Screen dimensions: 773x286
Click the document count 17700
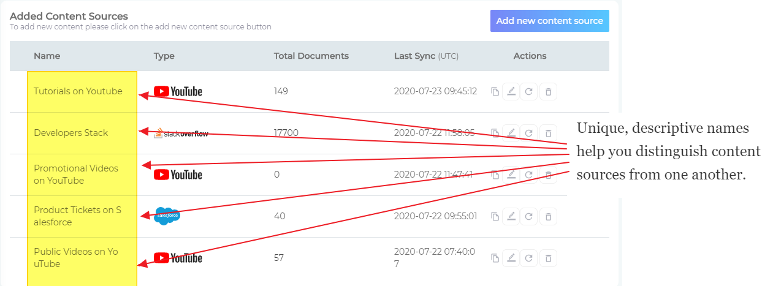286,133
